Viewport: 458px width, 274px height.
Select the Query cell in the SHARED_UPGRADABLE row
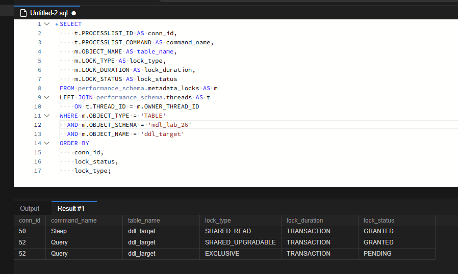coord(84,242)
